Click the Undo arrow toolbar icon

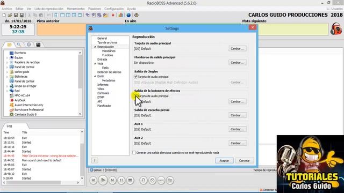click(49, 15)
